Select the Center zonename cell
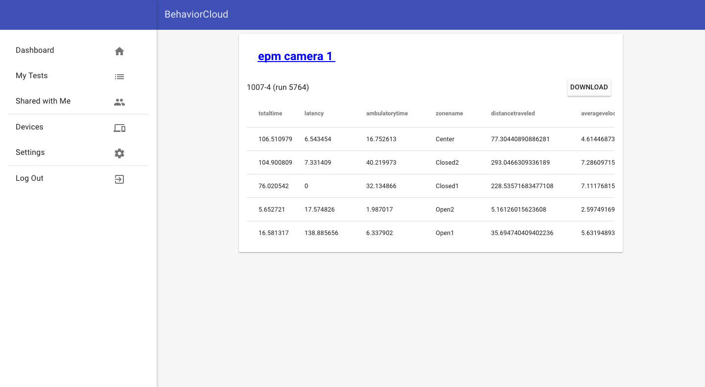The width and height of the screenshot is (705, 387). coord(445,139)
